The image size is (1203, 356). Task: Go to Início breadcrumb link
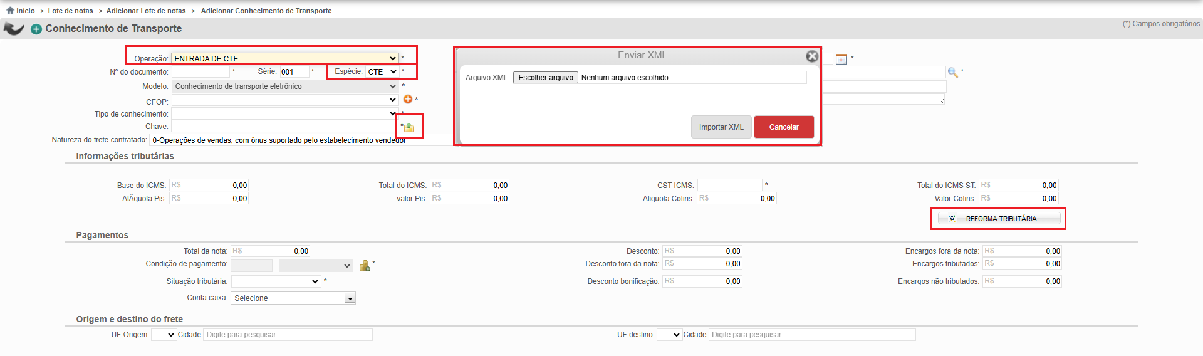click(26, 11)
